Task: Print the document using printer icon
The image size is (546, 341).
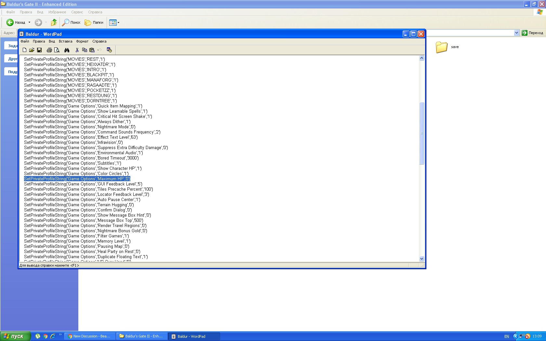Action: pyautogui.click(x=49, y=50)
